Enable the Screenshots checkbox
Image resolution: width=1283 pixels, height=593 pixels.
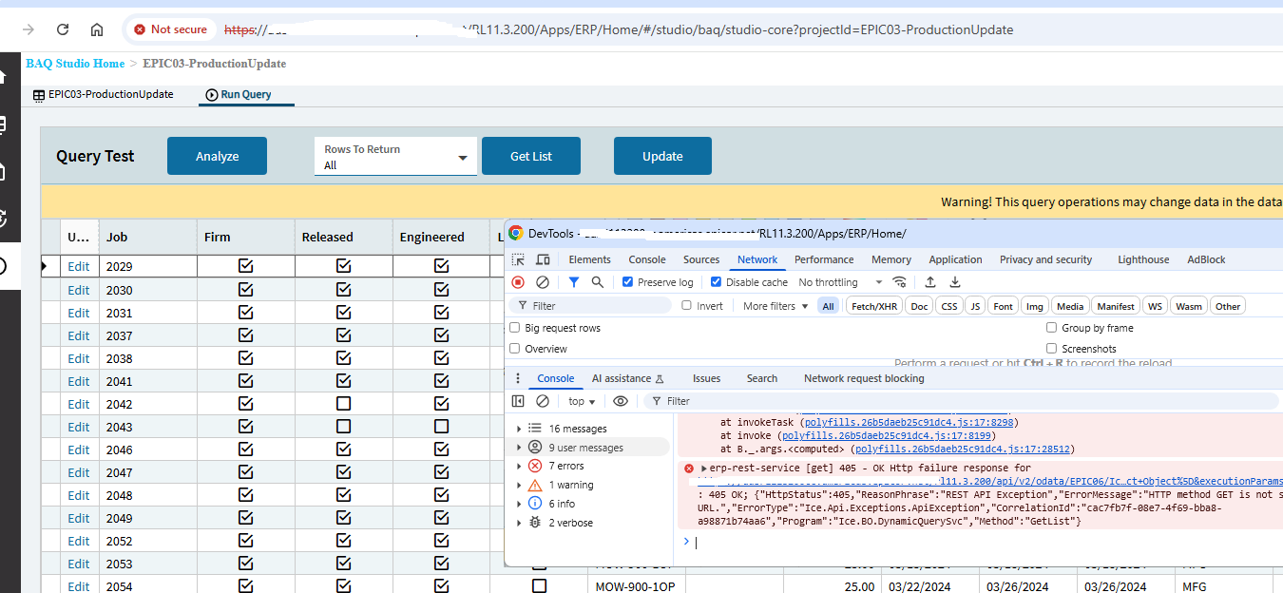(x=1052, y=349)
